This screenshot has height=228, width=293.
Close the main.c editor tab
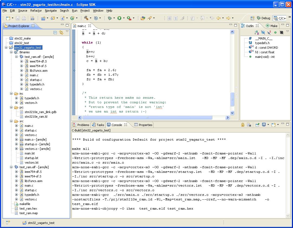click(90, 26)
